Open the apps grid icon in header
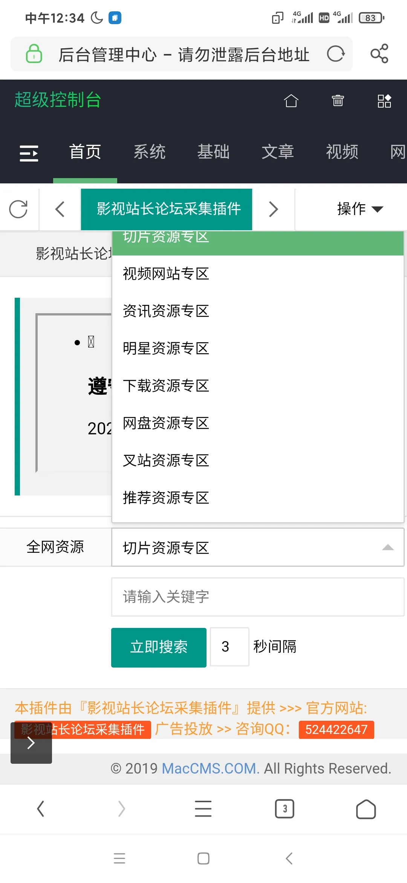Viewport: 407px width, 883px height. coord(384,101)
